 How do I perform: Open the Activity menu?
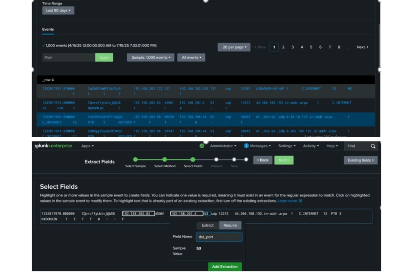point(311,146)
